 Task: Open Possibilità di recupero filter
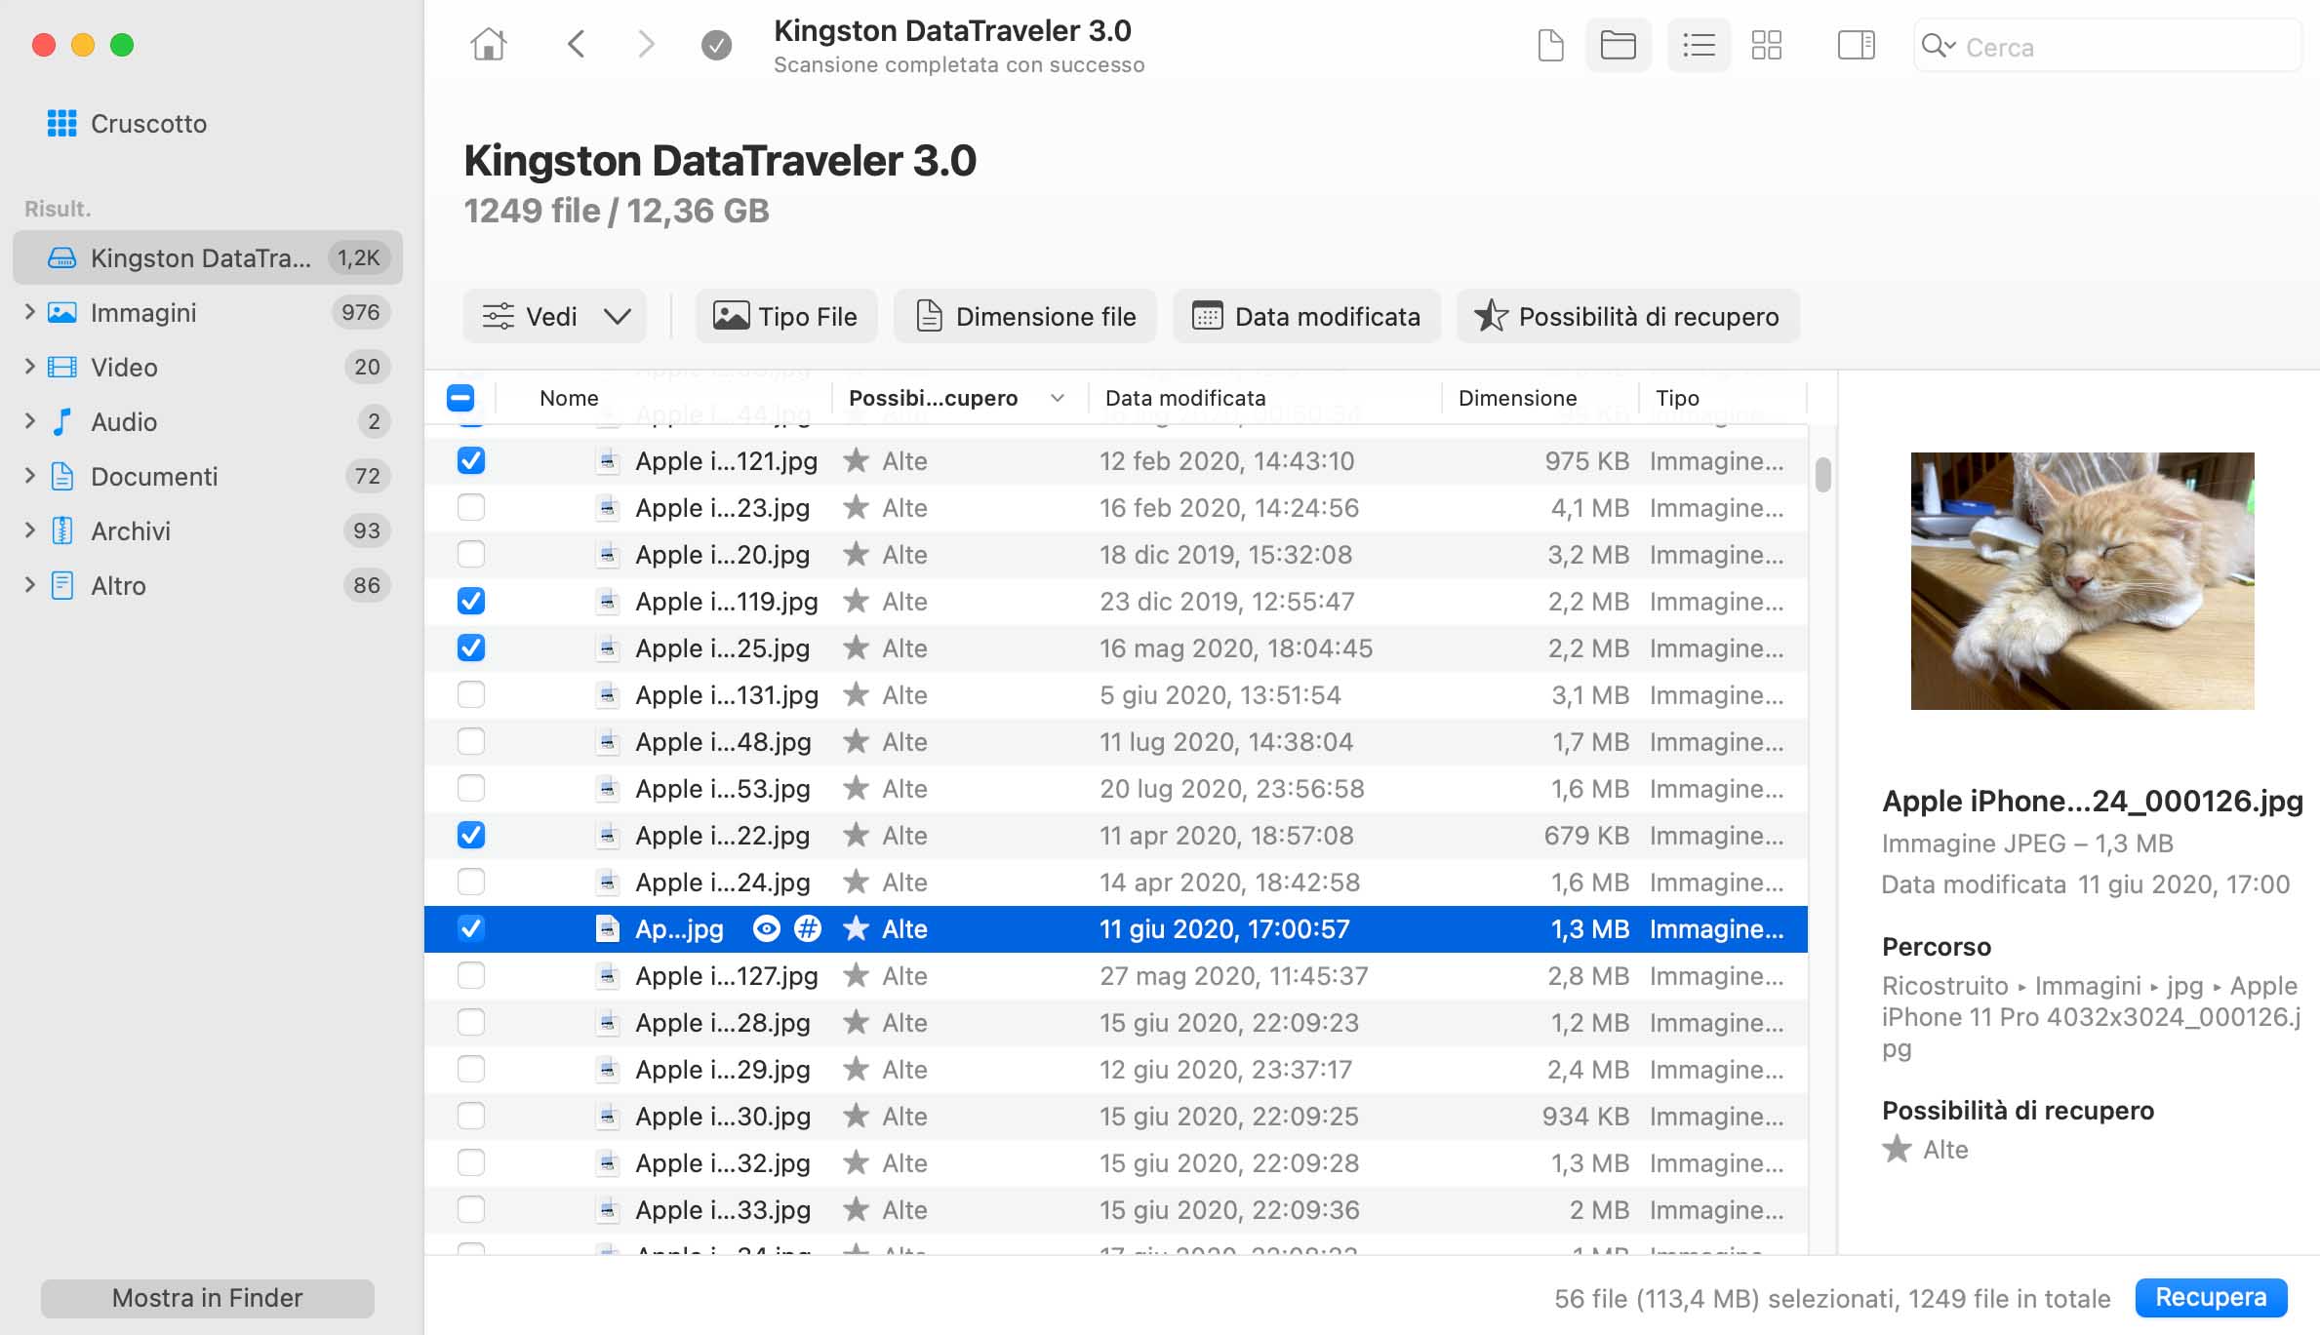pos(1627,316)
